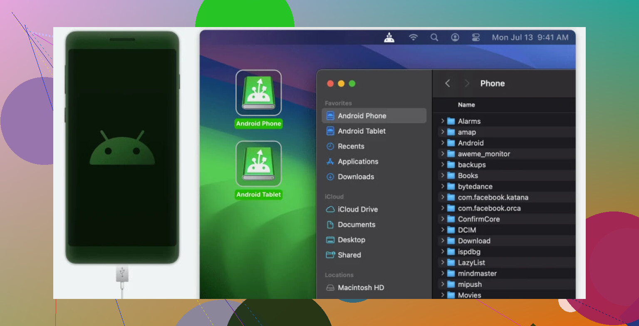This screenshot has height=326, width=639.
Task: Expand the Android folder chevron
Action: [443, 143]
